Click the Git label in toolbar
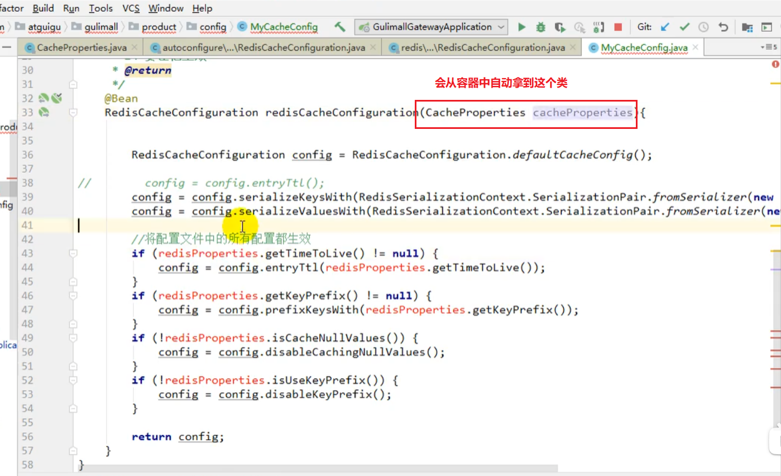Image resolution: width=781 pixels, height=476 pixels. pyautogui.click(x=644, y=27)
